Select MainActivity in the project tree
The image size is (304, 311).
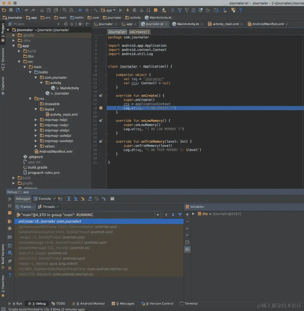69,88
